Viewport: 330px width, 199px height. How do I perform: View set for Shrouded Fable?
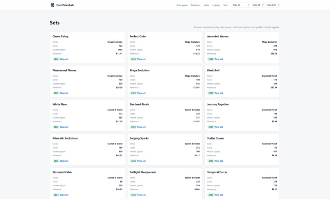tap(64, 195)
